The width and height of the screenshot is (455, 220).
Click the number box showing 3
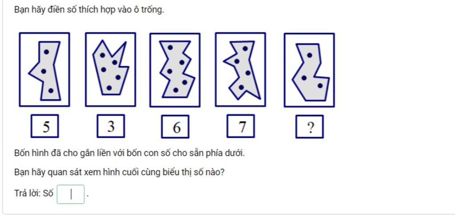point(111,126)
